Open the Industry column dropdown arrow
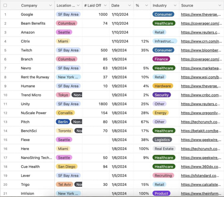 [174, 5]
